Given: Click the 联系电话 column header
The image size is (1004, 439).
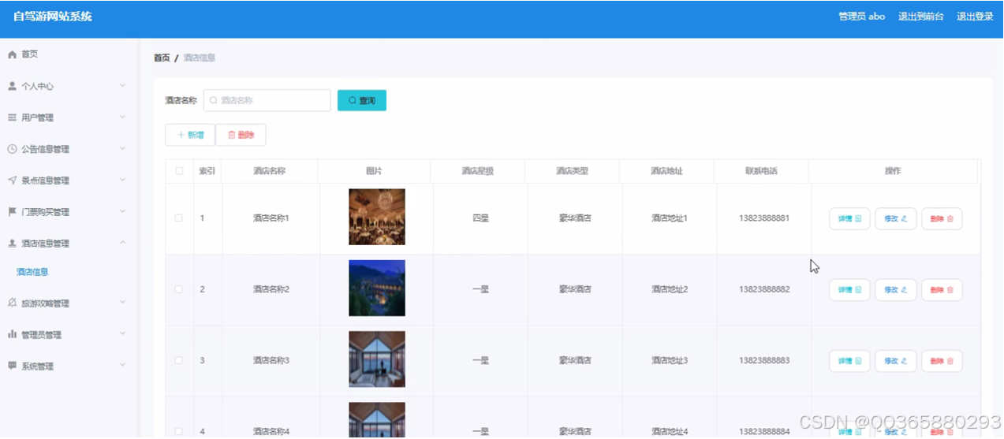Looking at the screenshot, I should 761,171.
